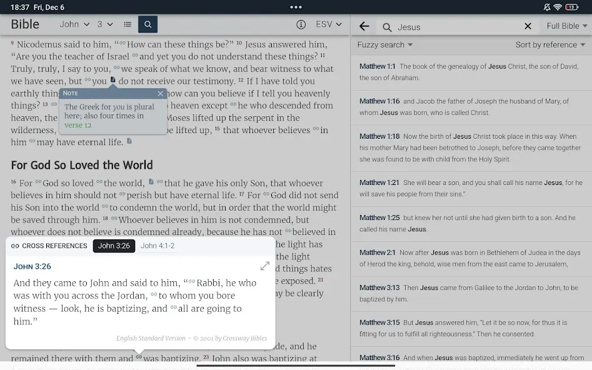Open cross reference link before "in him" in verse 15
Image resolution: width=592 pixels, height=370 pixels.
click(316, 128)
